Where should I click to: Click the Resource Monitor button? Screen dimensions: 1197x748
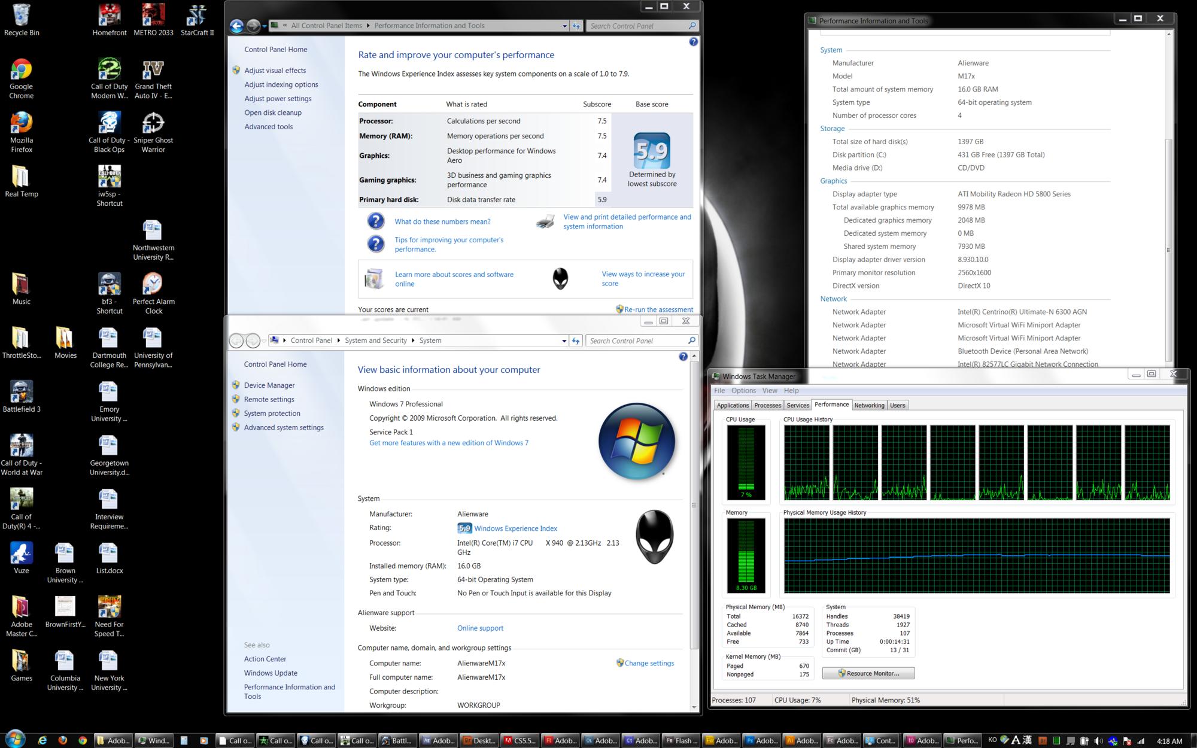point(868,673)
